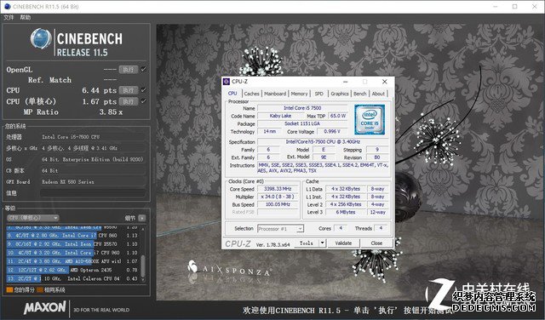
Task: Click the Name field Intel Core i5 7500
Action: click(x=302, y=108)
